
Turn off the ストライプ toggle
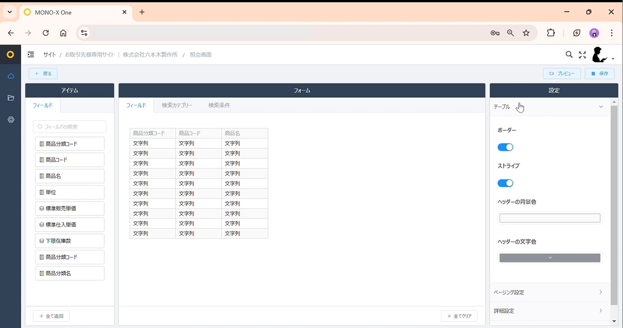[x=506, y=183]
